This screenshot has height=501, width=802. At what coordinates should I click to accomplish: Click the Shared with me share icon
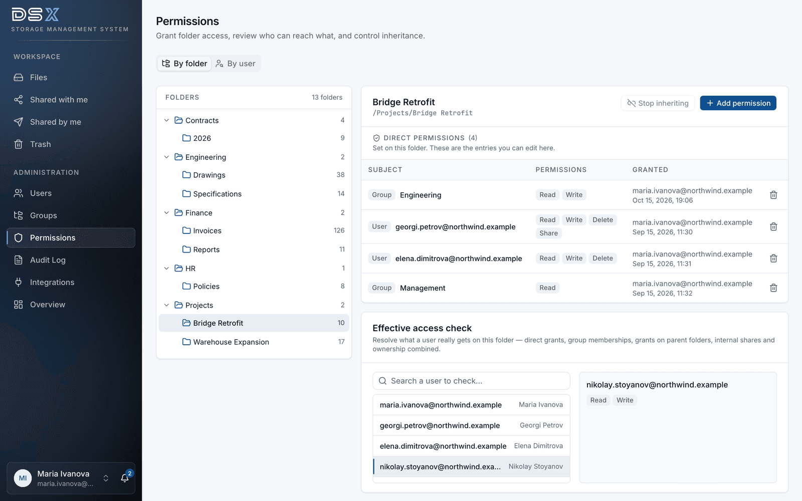pyautogui.click(x=19, y=100)
